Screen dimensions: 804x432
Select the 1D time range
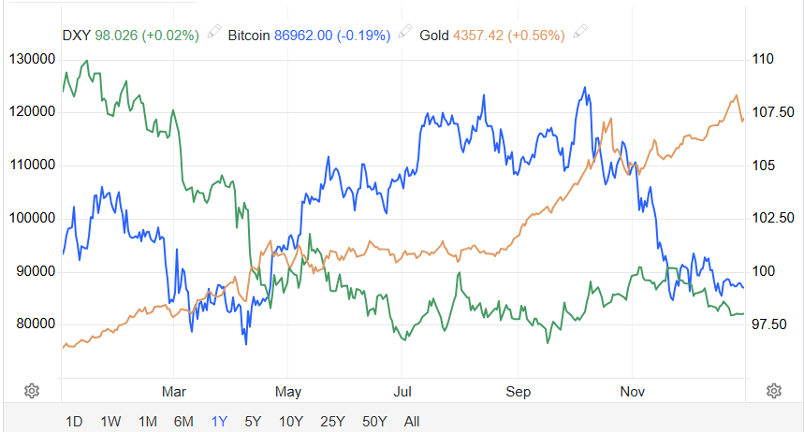point(74,421)
